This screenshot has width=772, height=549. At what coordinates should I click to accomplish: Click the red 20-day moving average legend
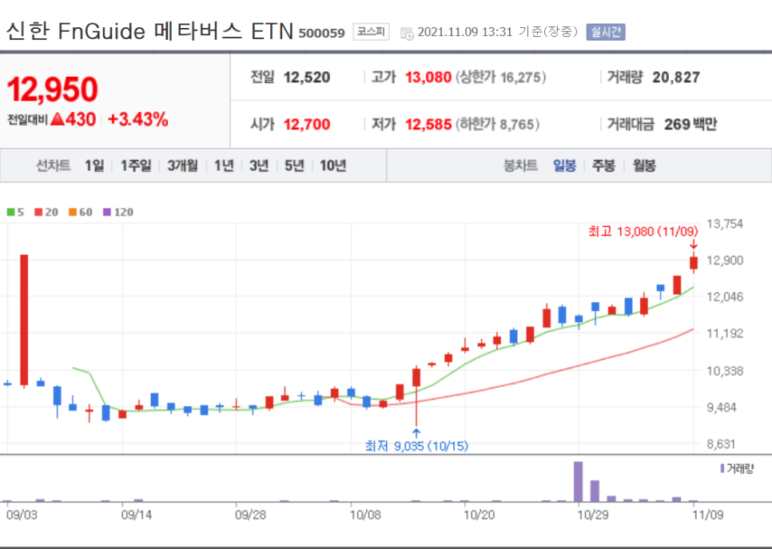pos(46,213)
